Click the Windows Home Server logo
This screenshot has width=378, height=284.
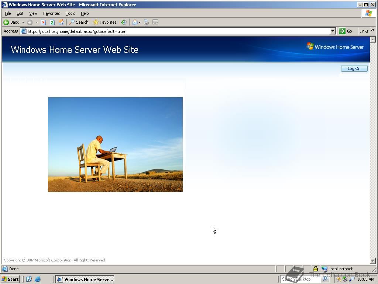[335, 46]
